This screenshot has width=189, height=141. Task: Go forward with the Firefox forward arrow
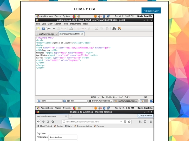pyautogui.click(x=43, y=122)
